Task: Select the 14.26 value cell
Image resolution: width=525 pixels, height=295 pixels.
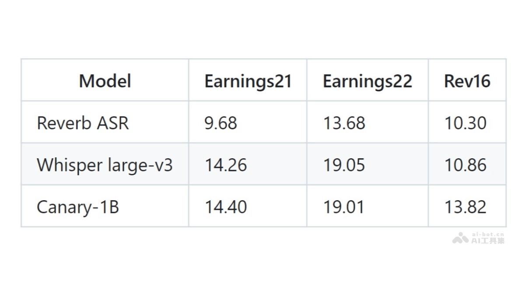Action: (x=226, y=165)
